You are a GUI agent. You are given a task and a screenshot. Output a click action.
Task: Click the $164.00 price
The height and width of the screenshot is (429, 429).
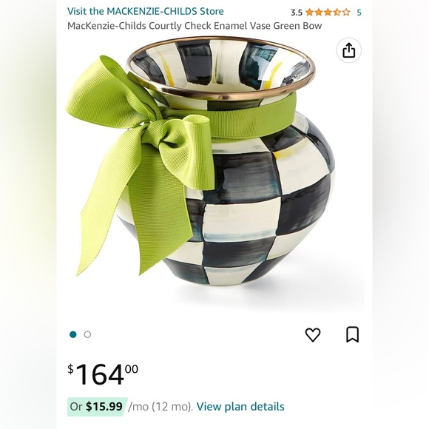point(103,374)
